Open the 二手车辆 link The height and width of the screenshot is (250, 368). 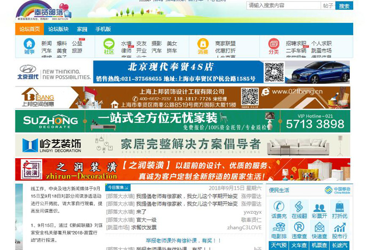[x=296, y=51]
